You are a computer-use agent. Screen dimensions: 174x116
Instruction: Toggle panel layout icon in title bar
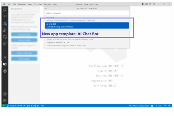(146, 4)
